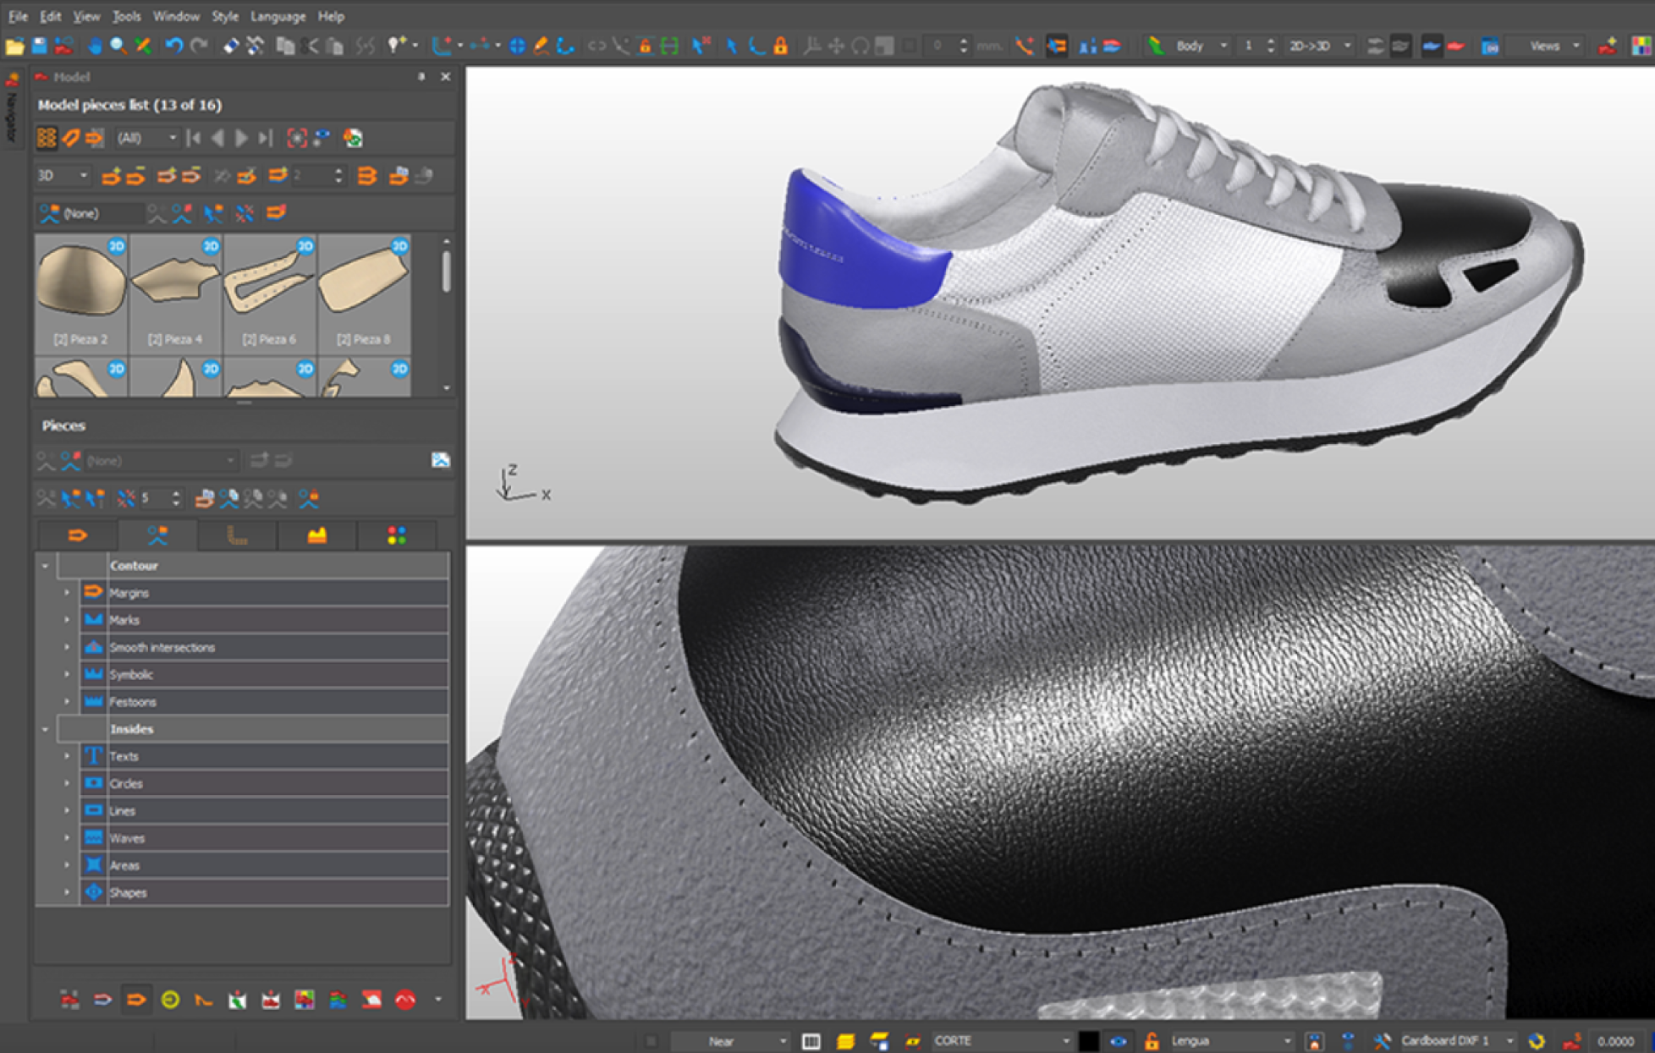Select the Pieza 4 thumbnail
This screenshot has height=1053, width=1655.
(x=175, y=293)
